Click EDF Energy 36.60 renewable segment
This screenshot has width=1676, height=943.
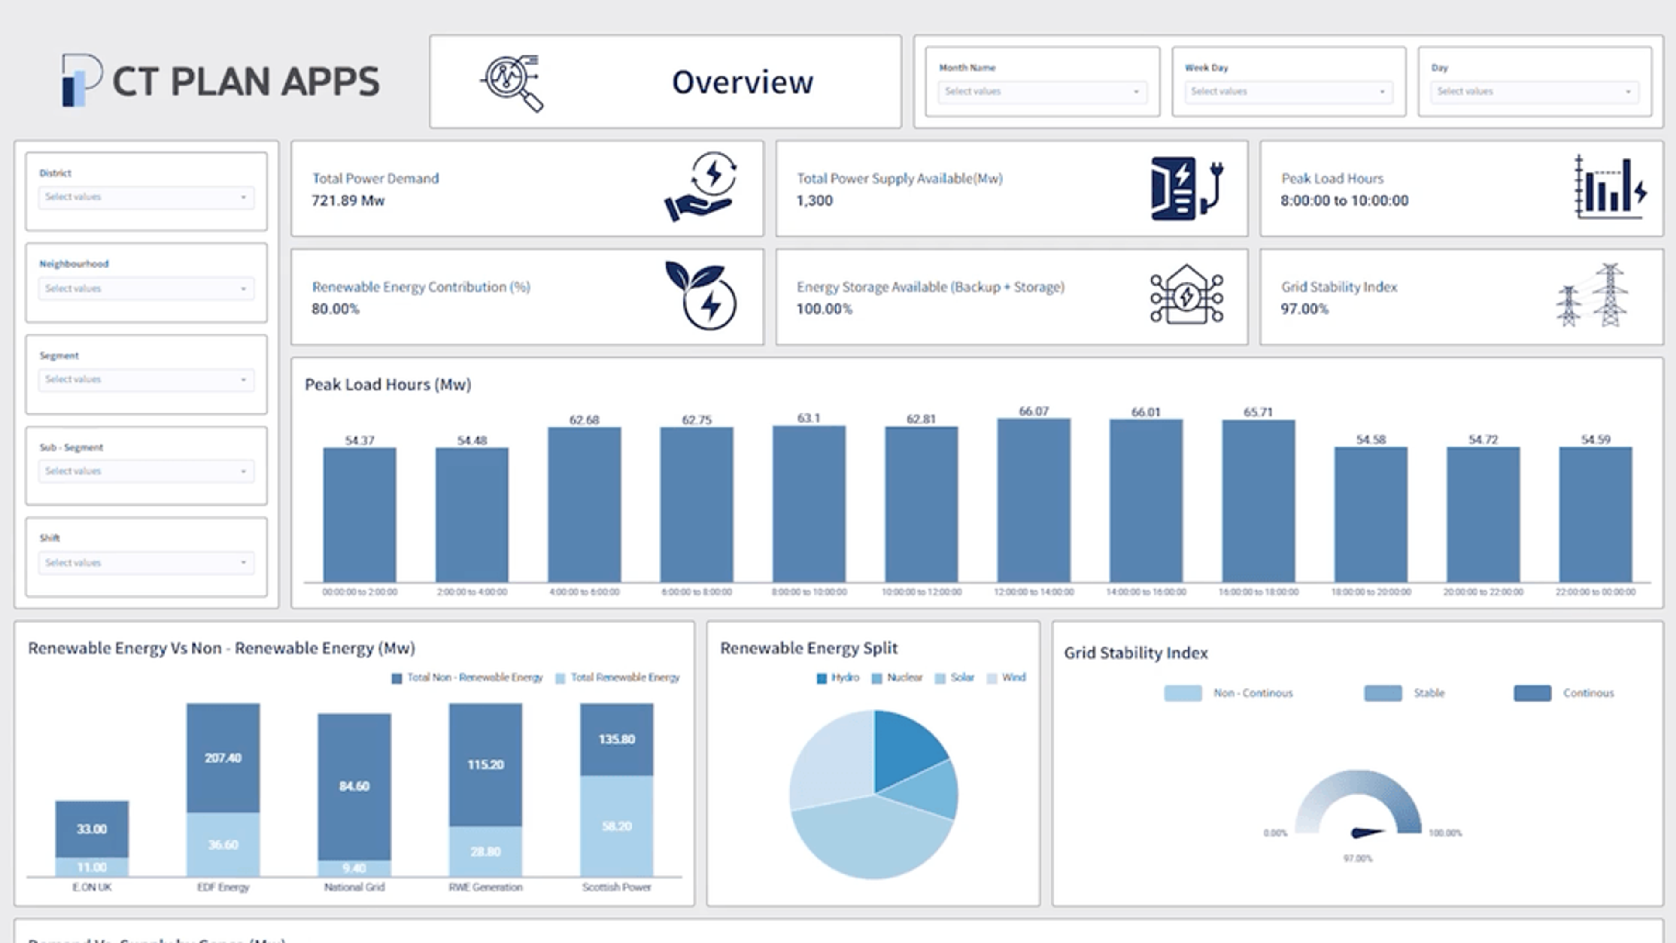(x=223, y=845)
